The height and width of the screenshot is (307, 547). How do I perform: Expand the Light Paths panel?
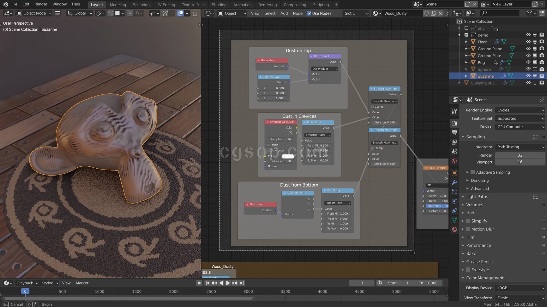(x=477, y=197)
